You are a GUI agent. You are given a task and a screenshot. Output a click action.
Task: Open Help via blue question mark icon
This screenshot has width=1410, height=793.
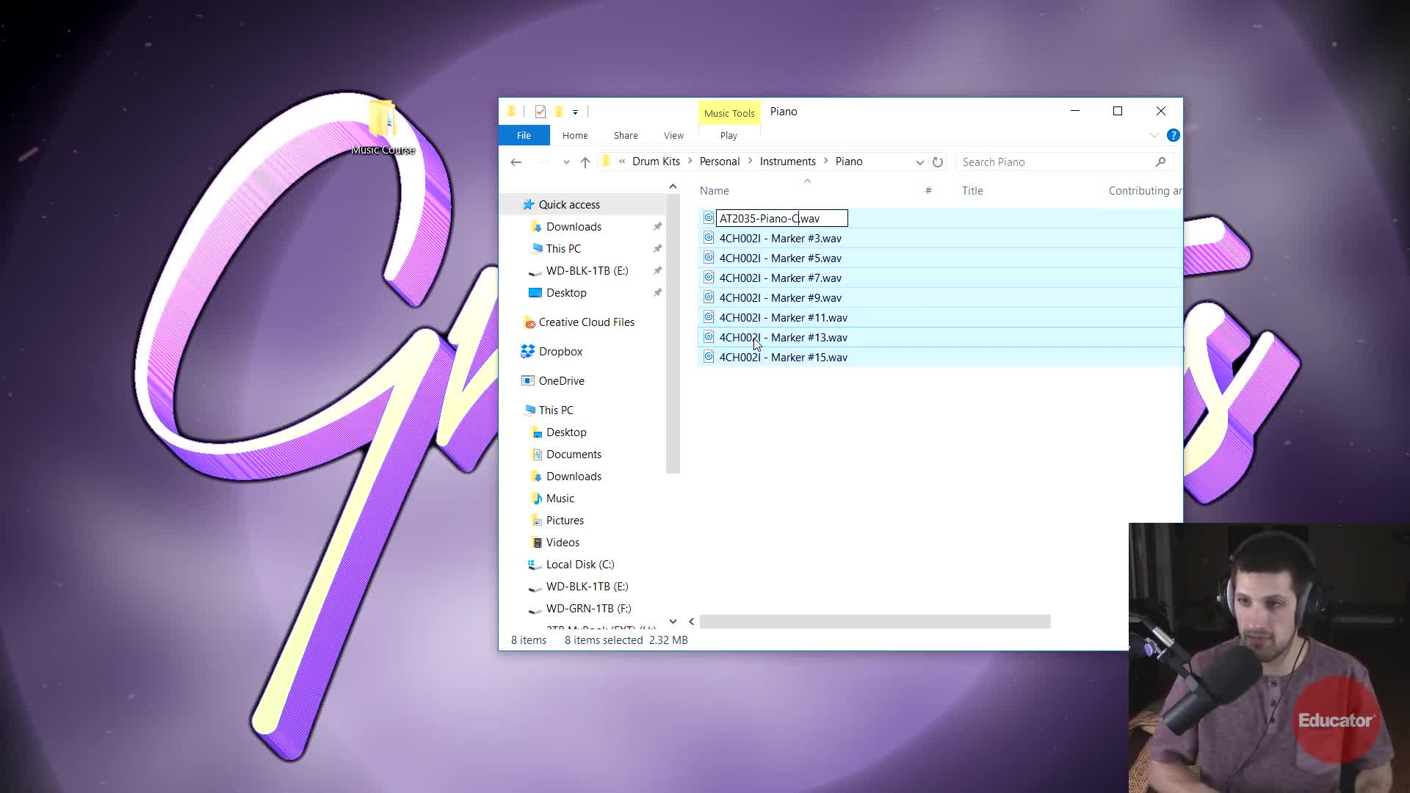pos(1174,135)
